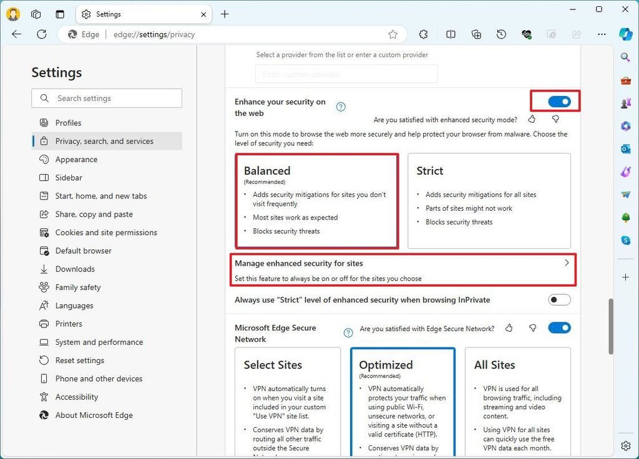Open Copilot from the toolbar

pos(626,34)
